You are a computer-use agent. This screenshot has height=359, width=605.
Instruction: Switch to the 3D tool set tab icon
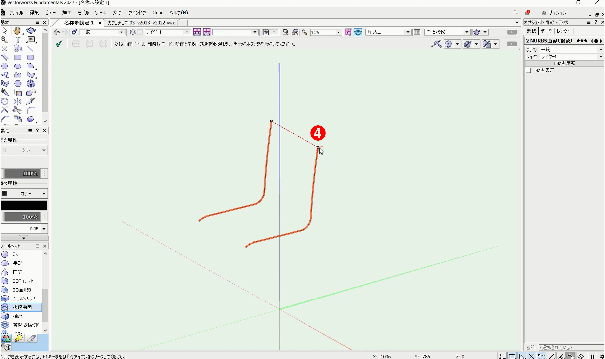6,338
